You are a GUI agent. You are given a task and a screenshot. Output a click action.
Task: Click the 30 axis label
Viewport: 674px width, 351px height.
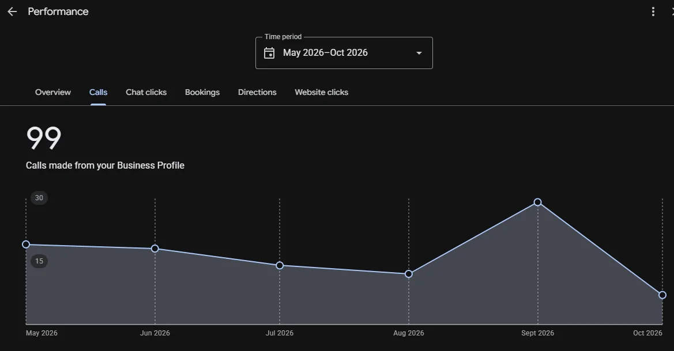(x=39, y=198)
